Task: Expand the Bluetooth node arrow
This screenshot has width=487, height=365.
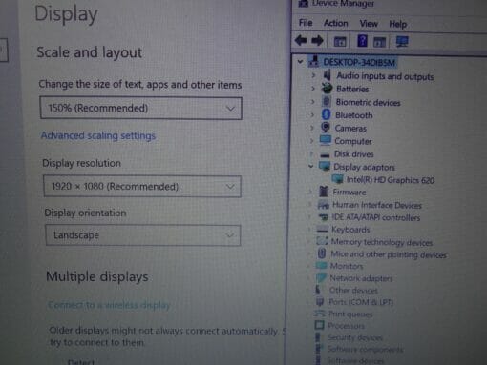Action: [312, 114]
